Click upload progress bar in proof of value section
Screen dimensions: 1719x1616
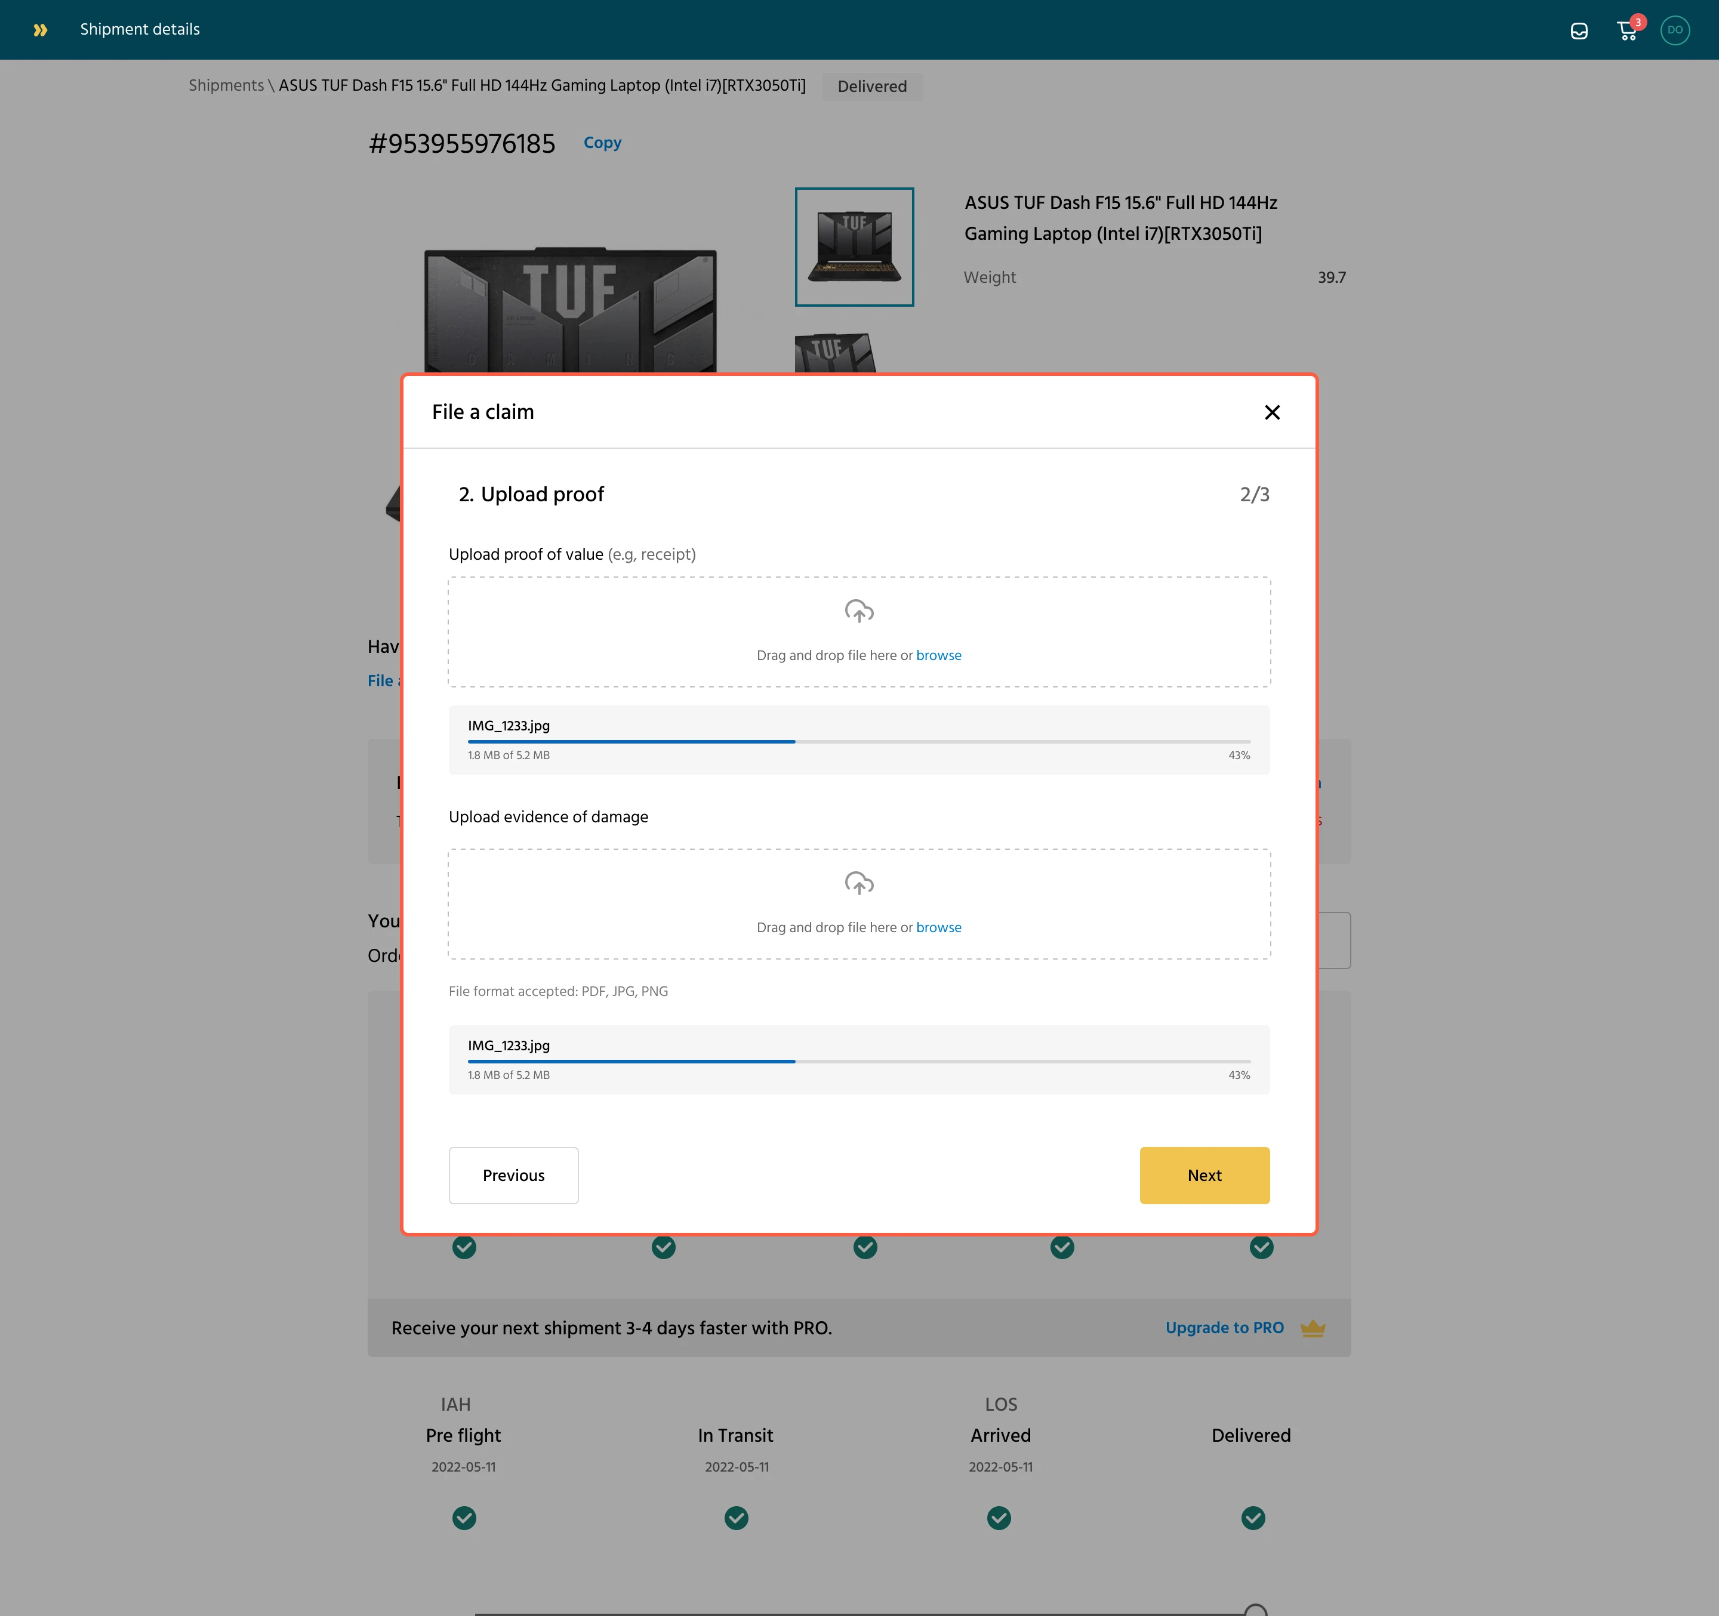point(859,742)
